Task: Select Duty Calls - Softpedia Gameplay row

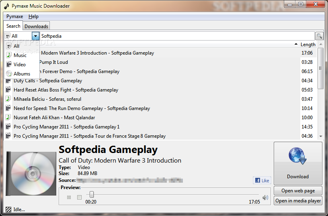Action: click(x=160, y=81)
